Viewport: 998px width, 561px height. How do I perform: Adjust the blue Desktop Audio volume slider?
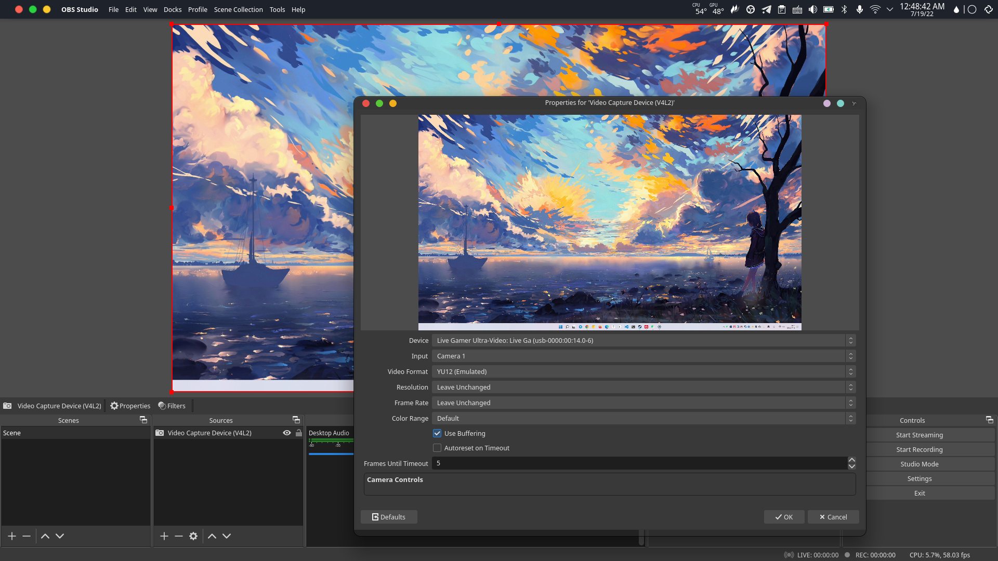click(x=331, y=454)
